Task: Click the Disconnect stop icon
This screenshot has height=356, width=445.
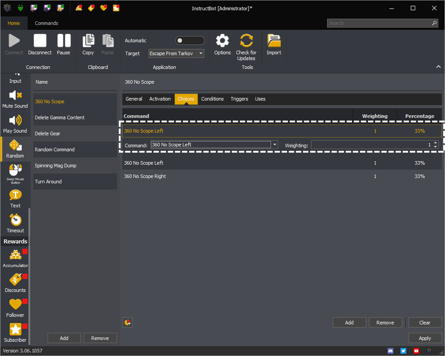Action: pos(40,40)
